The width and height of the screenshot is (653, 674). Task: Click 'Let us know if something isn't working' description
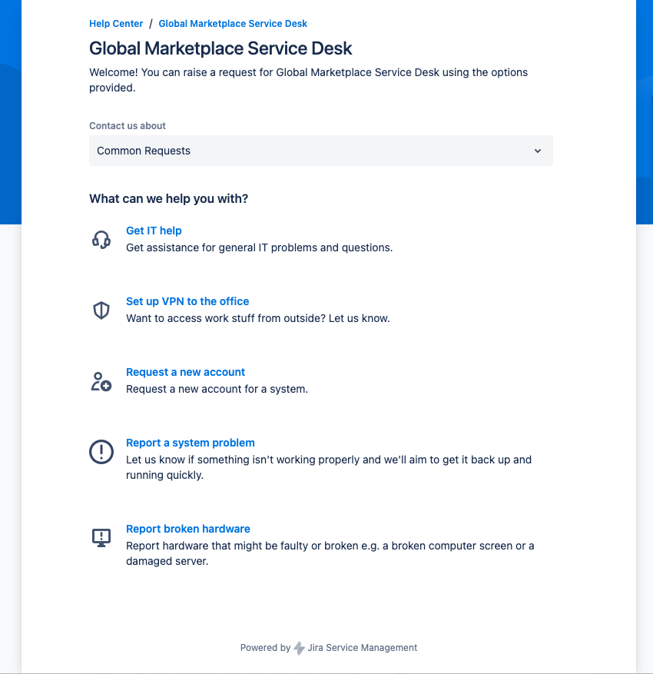coord(329,467)
